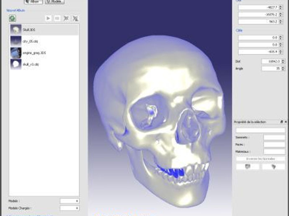Undock the Propriété de la sélection panel
Viewport: 289px width, 216px height.
click(x=281, y=122)
